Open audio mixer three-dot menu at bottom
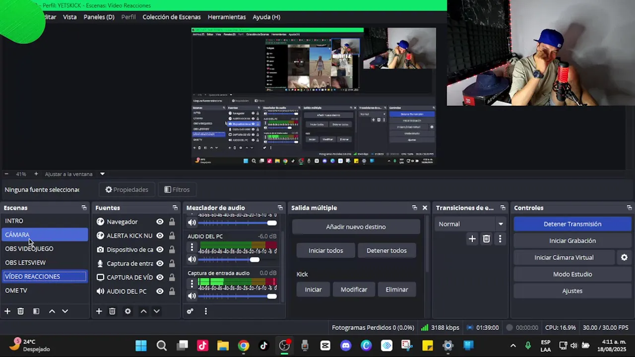635x357 pixels. (205, 311)
